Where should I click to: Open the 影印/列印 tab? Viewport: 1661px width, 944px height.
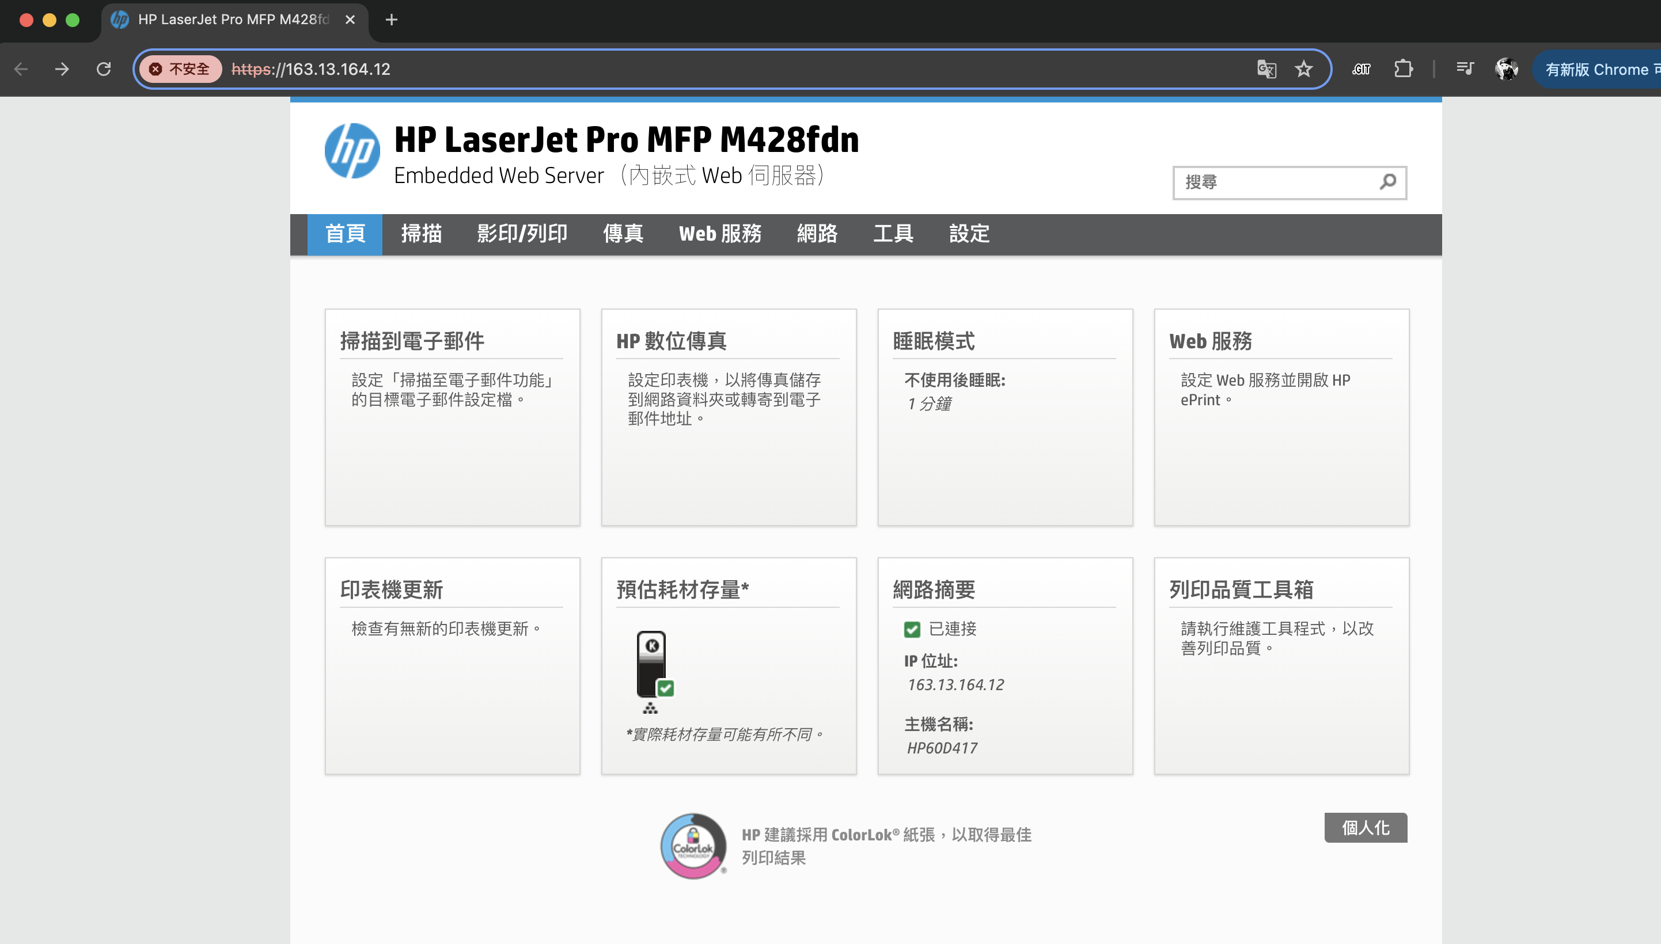click(x=522, y=234)
